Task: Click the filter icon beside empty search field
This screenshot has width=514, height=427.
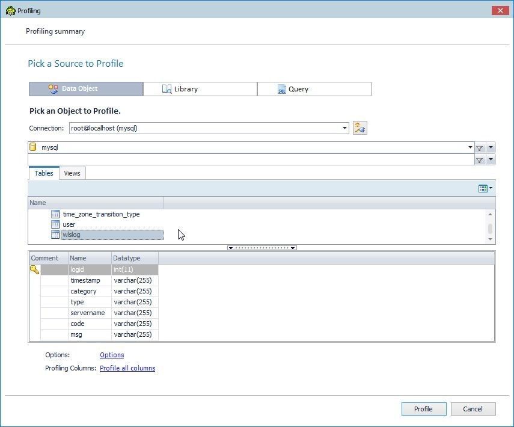Action: 479,160
